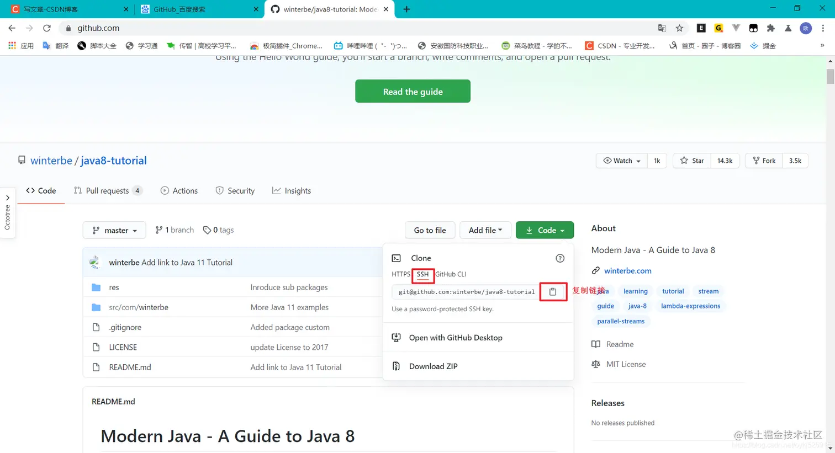835x453 pixels.
Task: Click the Clone help question icon
Action: [560, 258]
